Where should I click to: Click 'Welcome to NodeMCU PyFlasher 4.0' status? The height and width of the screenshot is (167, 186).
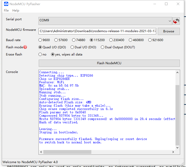(30, 162)
